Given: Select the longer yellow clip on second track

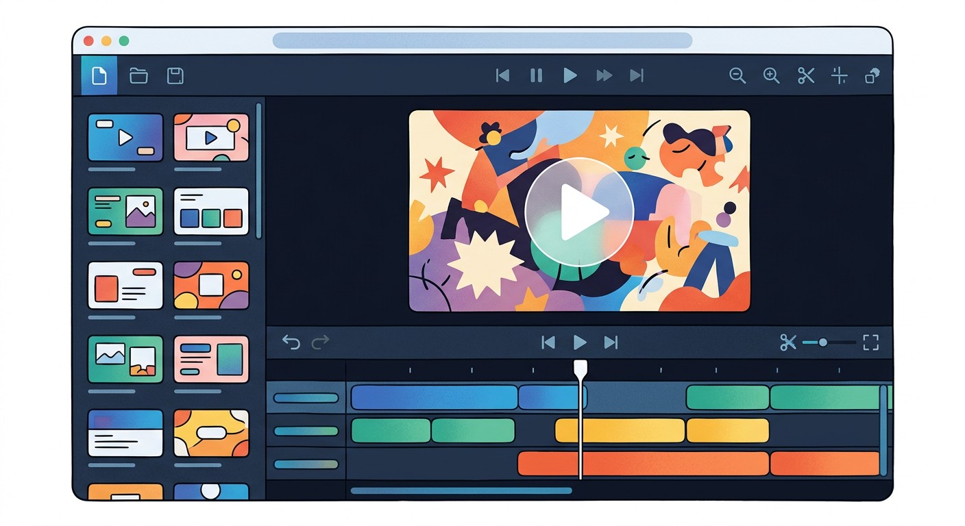Looking at the screenshot, I should pos(620,431).
